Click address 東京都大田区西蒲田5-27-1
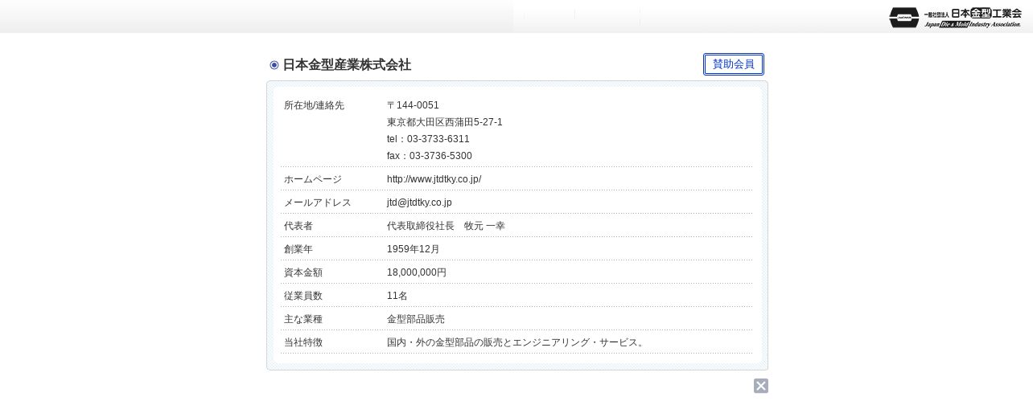This screenshot has height=401, width=1033. (x=445, y=122)
